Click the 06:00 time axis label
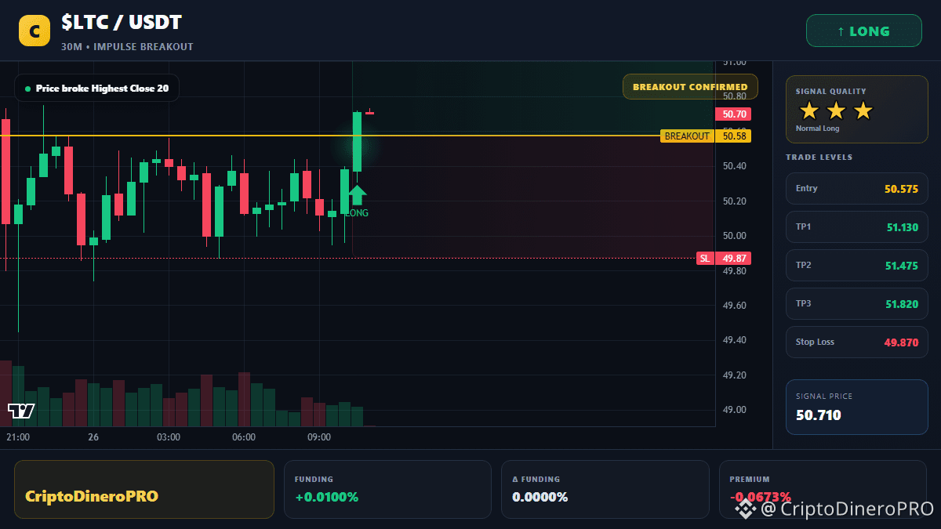The image size is (941, 529). click(244, 437)
